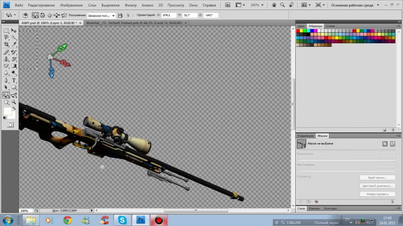The image size is (403, 226).
Task: Open the Screen Mode dropdown
Action: (320, 5)
